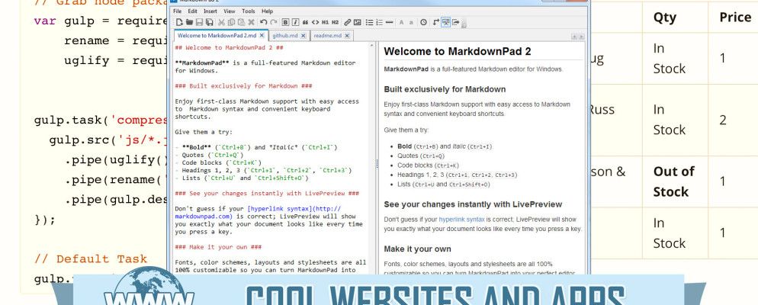758x305 pixels.
Task: Toggle the LivePreview pane button
Action: coord(446,22)
